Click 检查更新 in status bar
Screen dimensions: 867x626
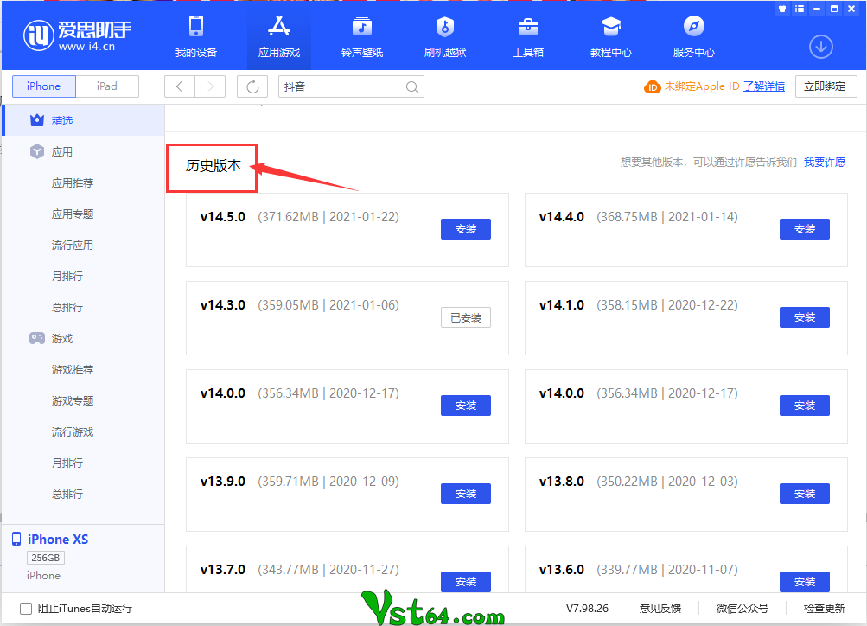pos(825,609)
